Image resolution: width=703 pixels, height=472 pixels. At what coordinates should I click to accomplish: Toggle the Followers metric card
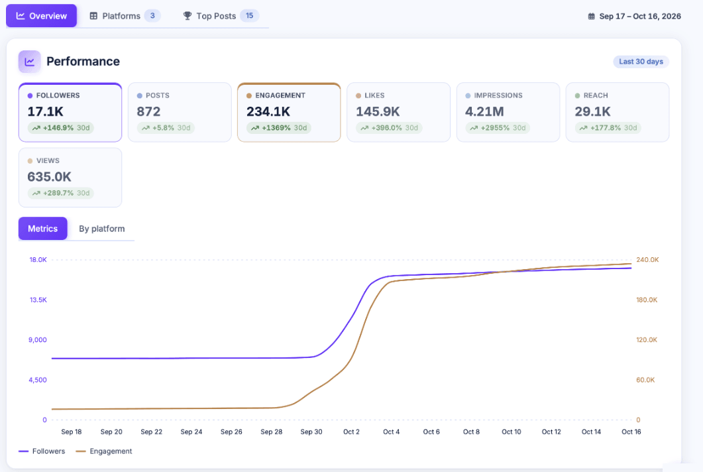[x=70, y=112]
